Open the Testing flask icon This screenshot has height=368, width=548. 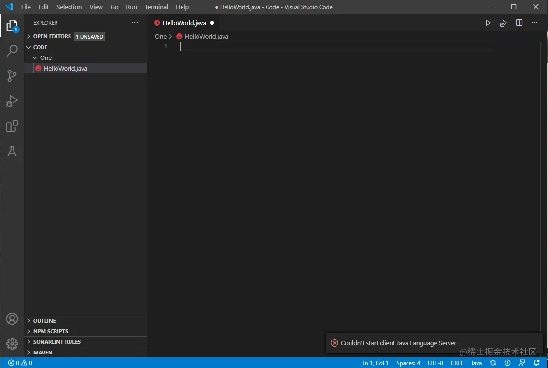12,151
